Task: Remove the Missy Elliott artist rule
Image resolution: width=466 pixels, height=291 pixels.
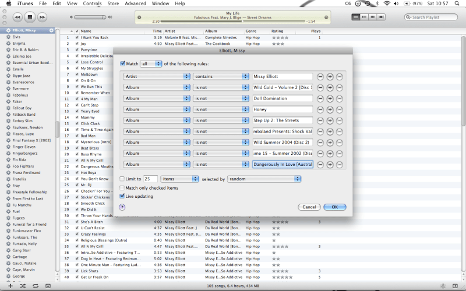Action: (x=320, y=76)
